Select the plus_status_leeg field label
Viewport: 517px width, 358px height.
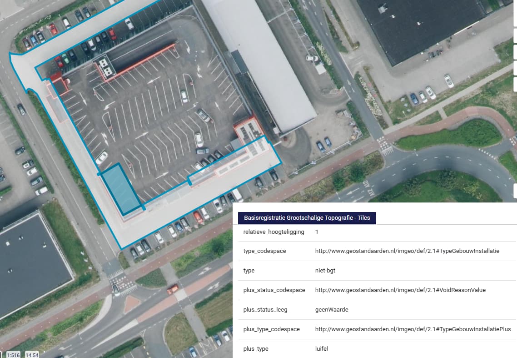coord(265,309)
